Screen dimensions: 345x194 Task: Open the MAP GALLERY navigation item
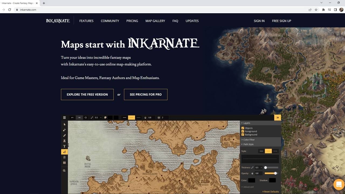[x=155, y=21]
